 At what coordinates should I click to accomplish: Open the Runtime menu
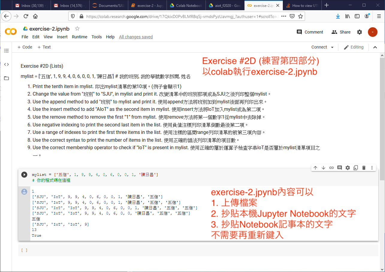click(x=79, y=37)
